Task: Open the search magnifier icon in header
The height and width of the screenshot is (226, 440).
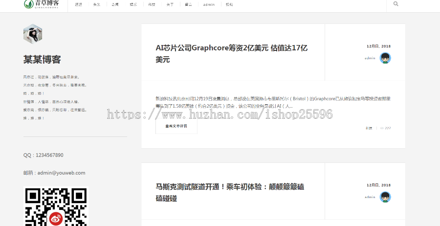Action: [396, 4]
